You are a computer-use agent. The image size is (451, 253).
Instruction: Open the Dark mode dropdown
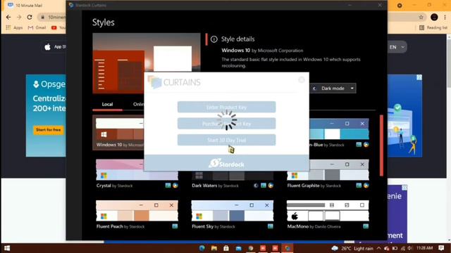coord(333,89)
